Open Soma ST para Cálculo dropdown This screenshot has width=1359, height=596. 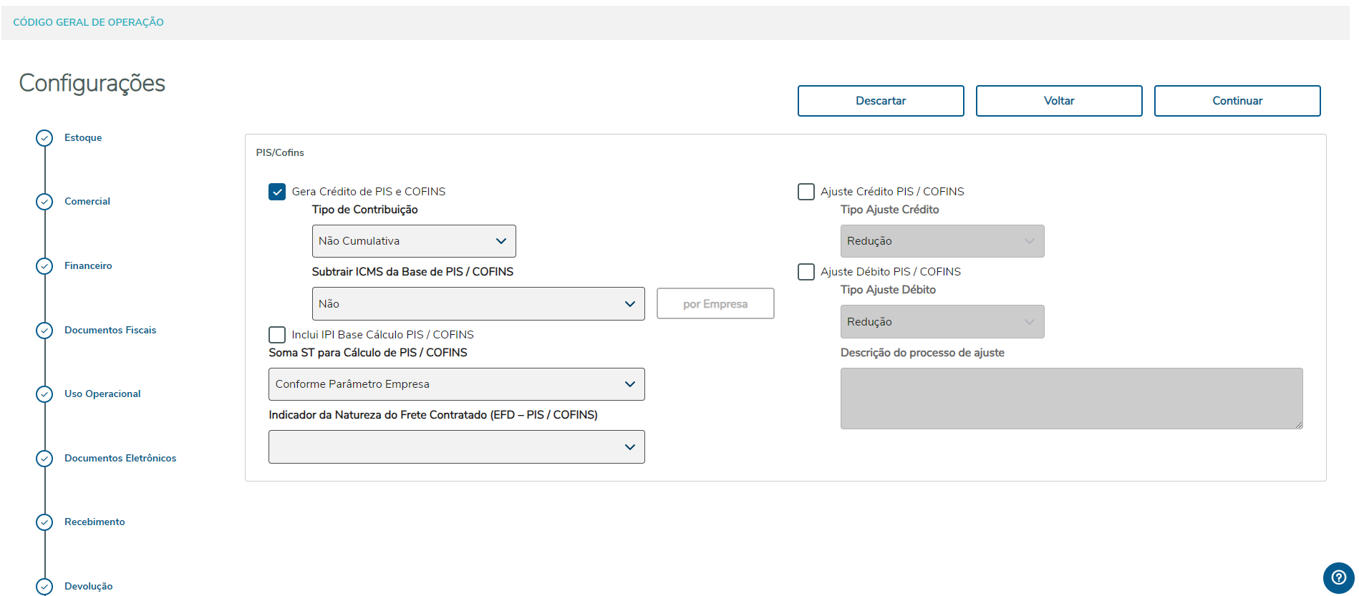[457, 384]
